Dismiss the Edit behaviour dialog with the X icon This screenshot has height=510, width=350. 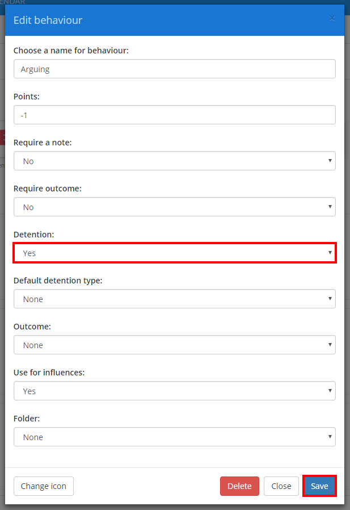click(332, 18)
